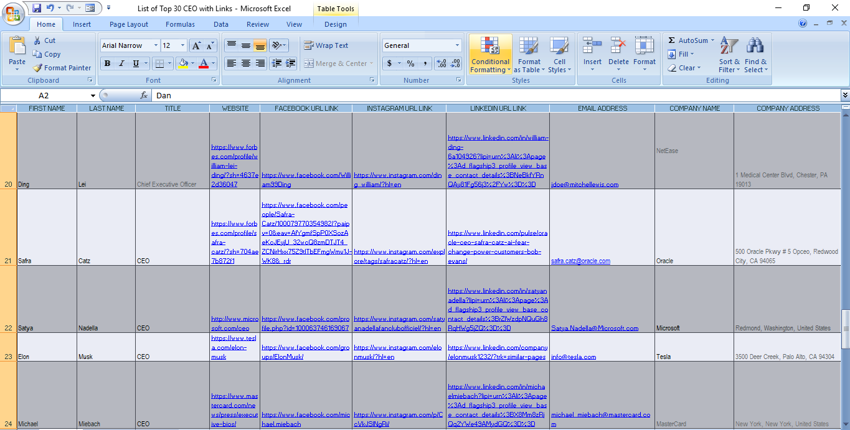Screen dimensions: 850x430
Task: Open Cell Styles gallery
Action: [x=559, y=55]
